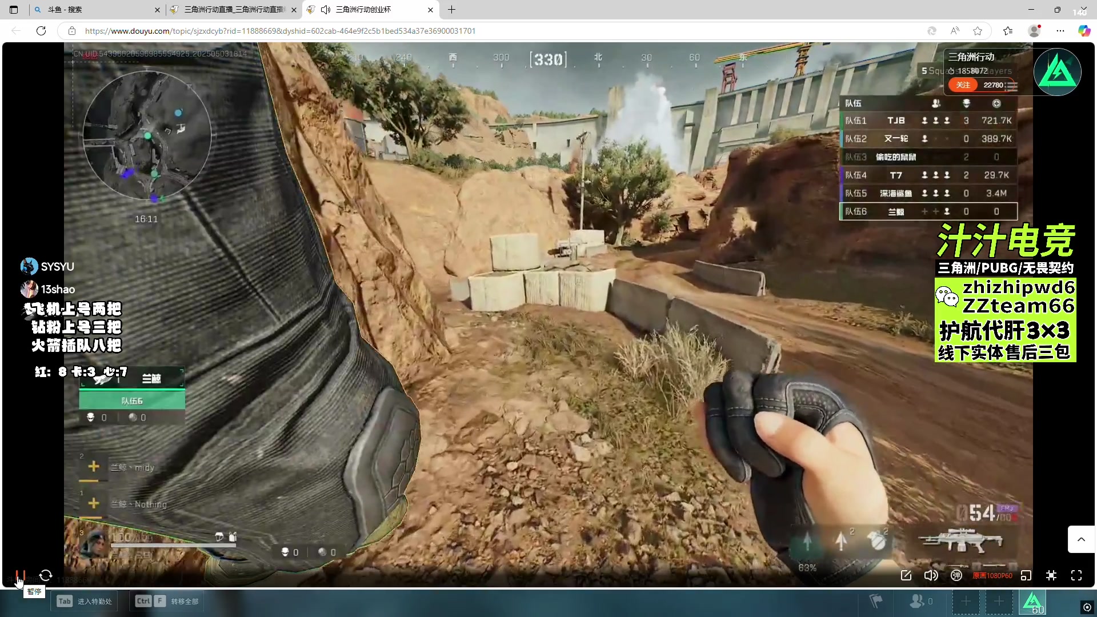Click the circular target icon bottom corner
The height and width of the screenshot is (617, 1097).
1087,607
